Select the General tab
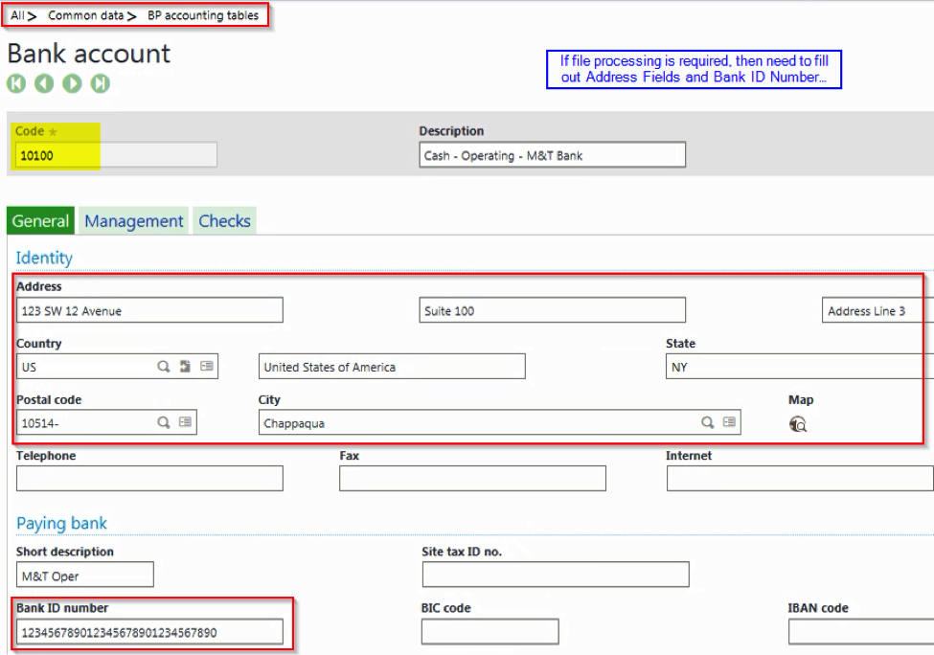The width and height of the screenshot is (934, 655). (x=40, y=220)
